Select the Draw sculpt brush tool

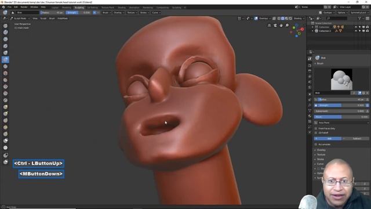tap(5, 26)
